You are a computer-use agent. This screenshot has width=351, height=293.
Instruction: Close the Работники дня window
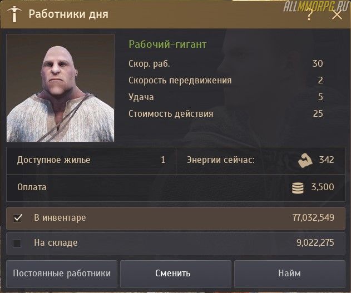337,15
